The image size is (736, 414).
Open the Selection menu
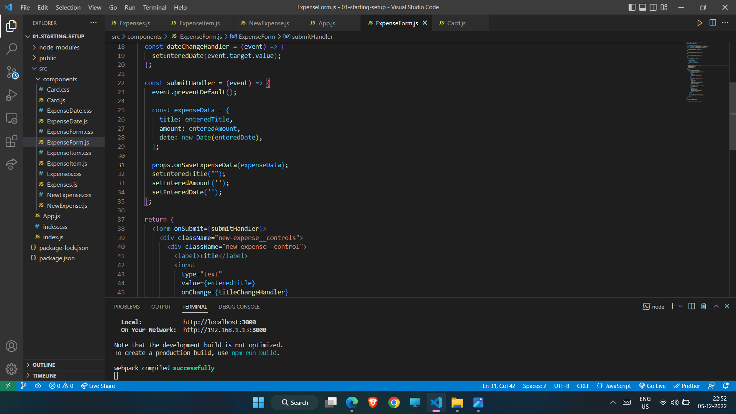coord(68,7)
